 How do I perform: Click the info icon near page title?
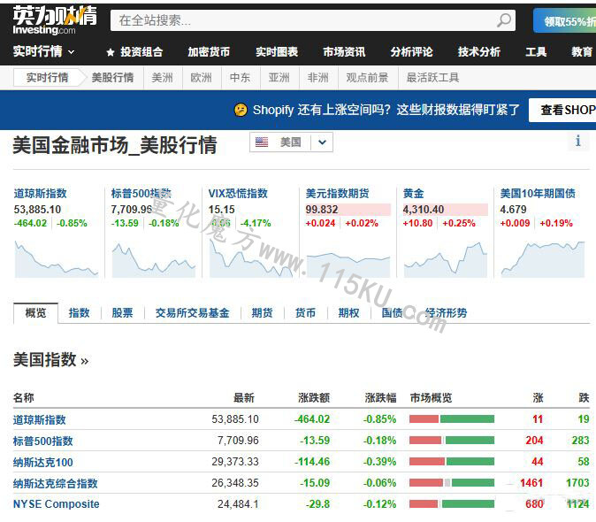pyautogui.click(x=577, y=141)
